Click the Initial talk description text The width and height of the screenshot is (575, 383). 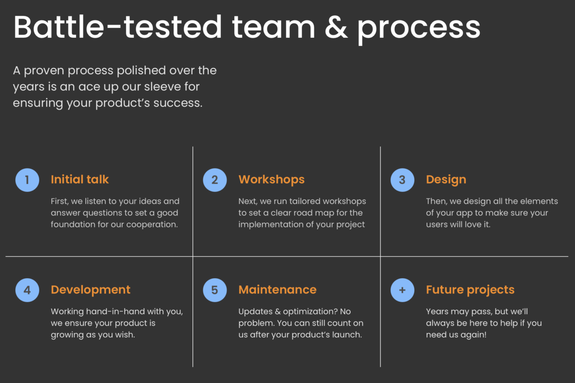tap(115, 213)
